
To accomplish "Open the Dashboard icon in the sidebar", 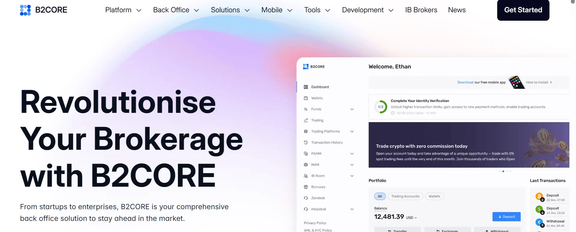I will pos(306,87).
